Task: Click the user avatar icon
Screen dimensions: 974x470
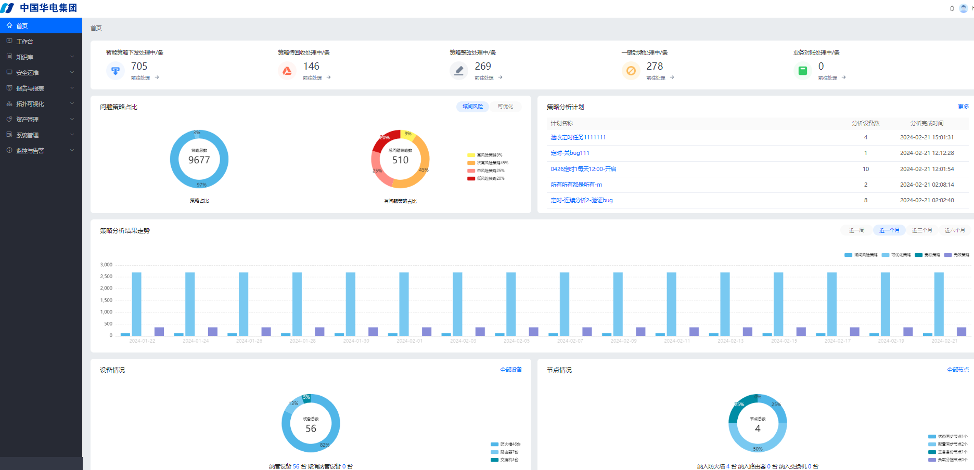Action: pos(964,8)
